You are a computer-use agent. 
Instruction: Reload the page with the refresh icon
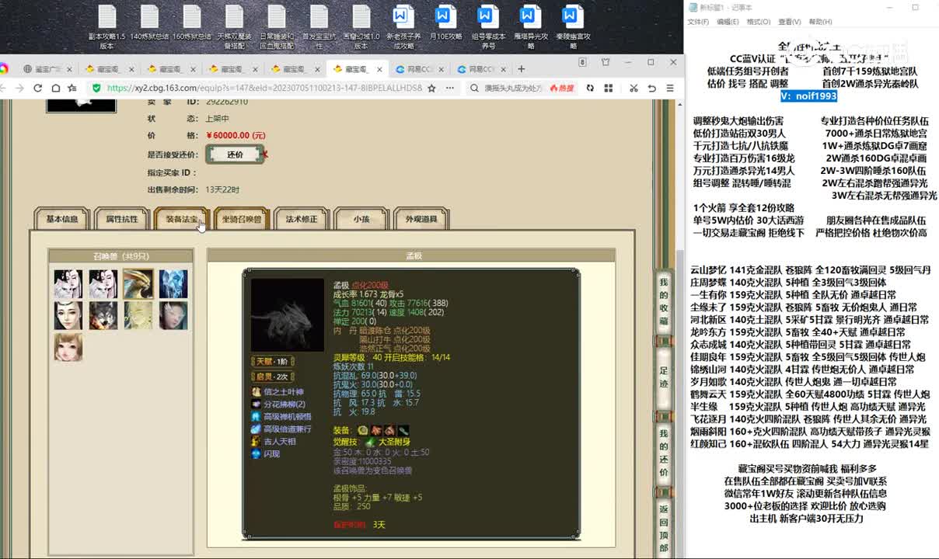coord(37,88)
